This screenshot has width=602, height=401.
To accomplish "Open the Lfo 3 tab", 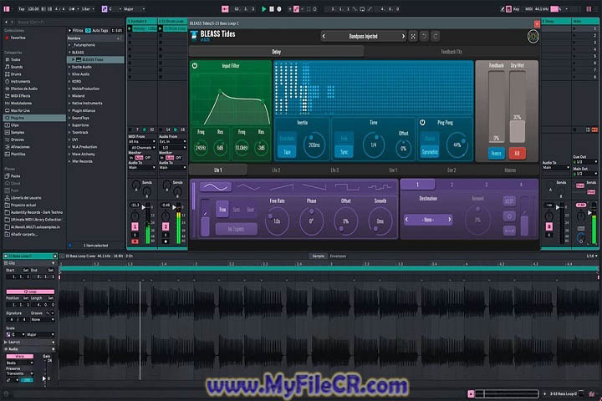I will (334, 170).
